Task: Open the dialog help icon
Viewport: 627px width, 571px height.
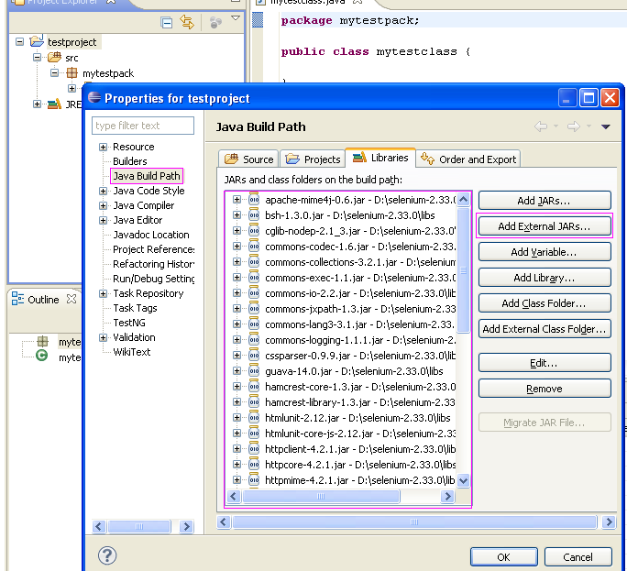Action: pos(107,555)
